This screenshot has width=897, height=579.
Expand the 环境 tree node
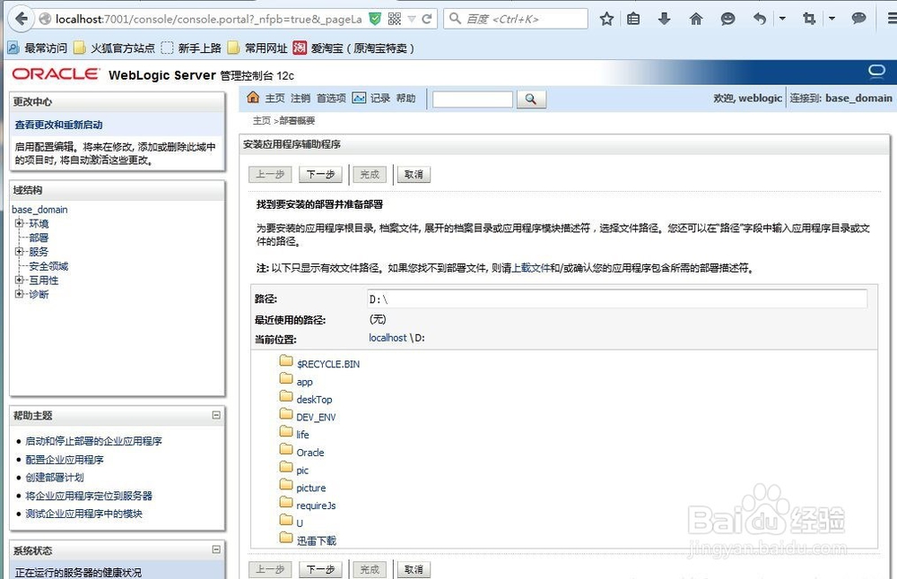pos(19,223)
